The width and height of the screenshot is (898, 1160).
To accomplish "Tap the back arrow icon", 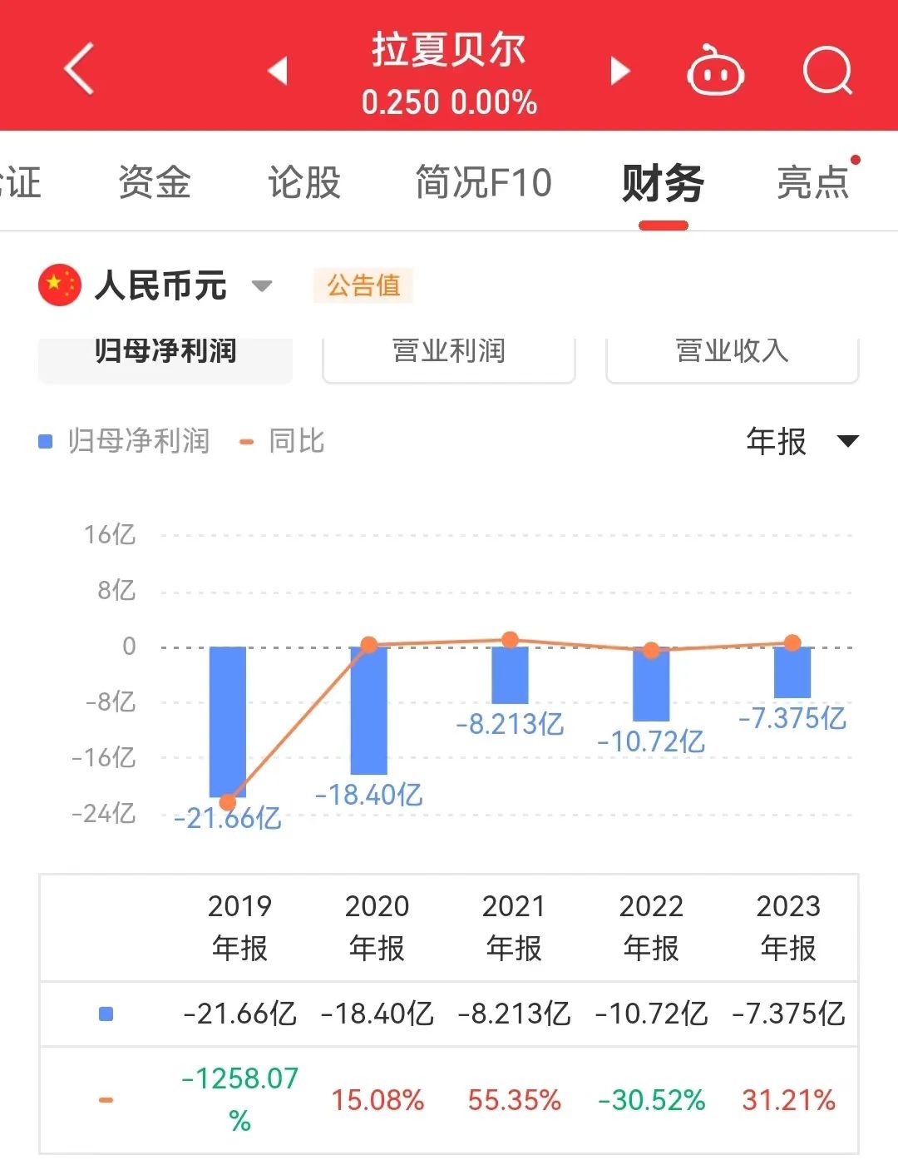I will (80, 68).
